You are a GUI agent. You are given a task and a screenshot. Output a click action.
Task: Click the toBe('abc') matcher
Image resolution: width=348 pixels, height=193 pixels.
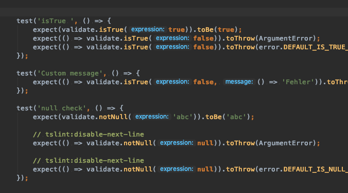(x=228, y=117)
